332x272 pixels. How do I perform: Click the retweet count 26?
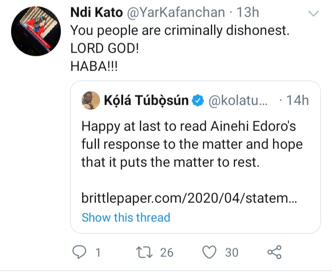coord(166,253)
